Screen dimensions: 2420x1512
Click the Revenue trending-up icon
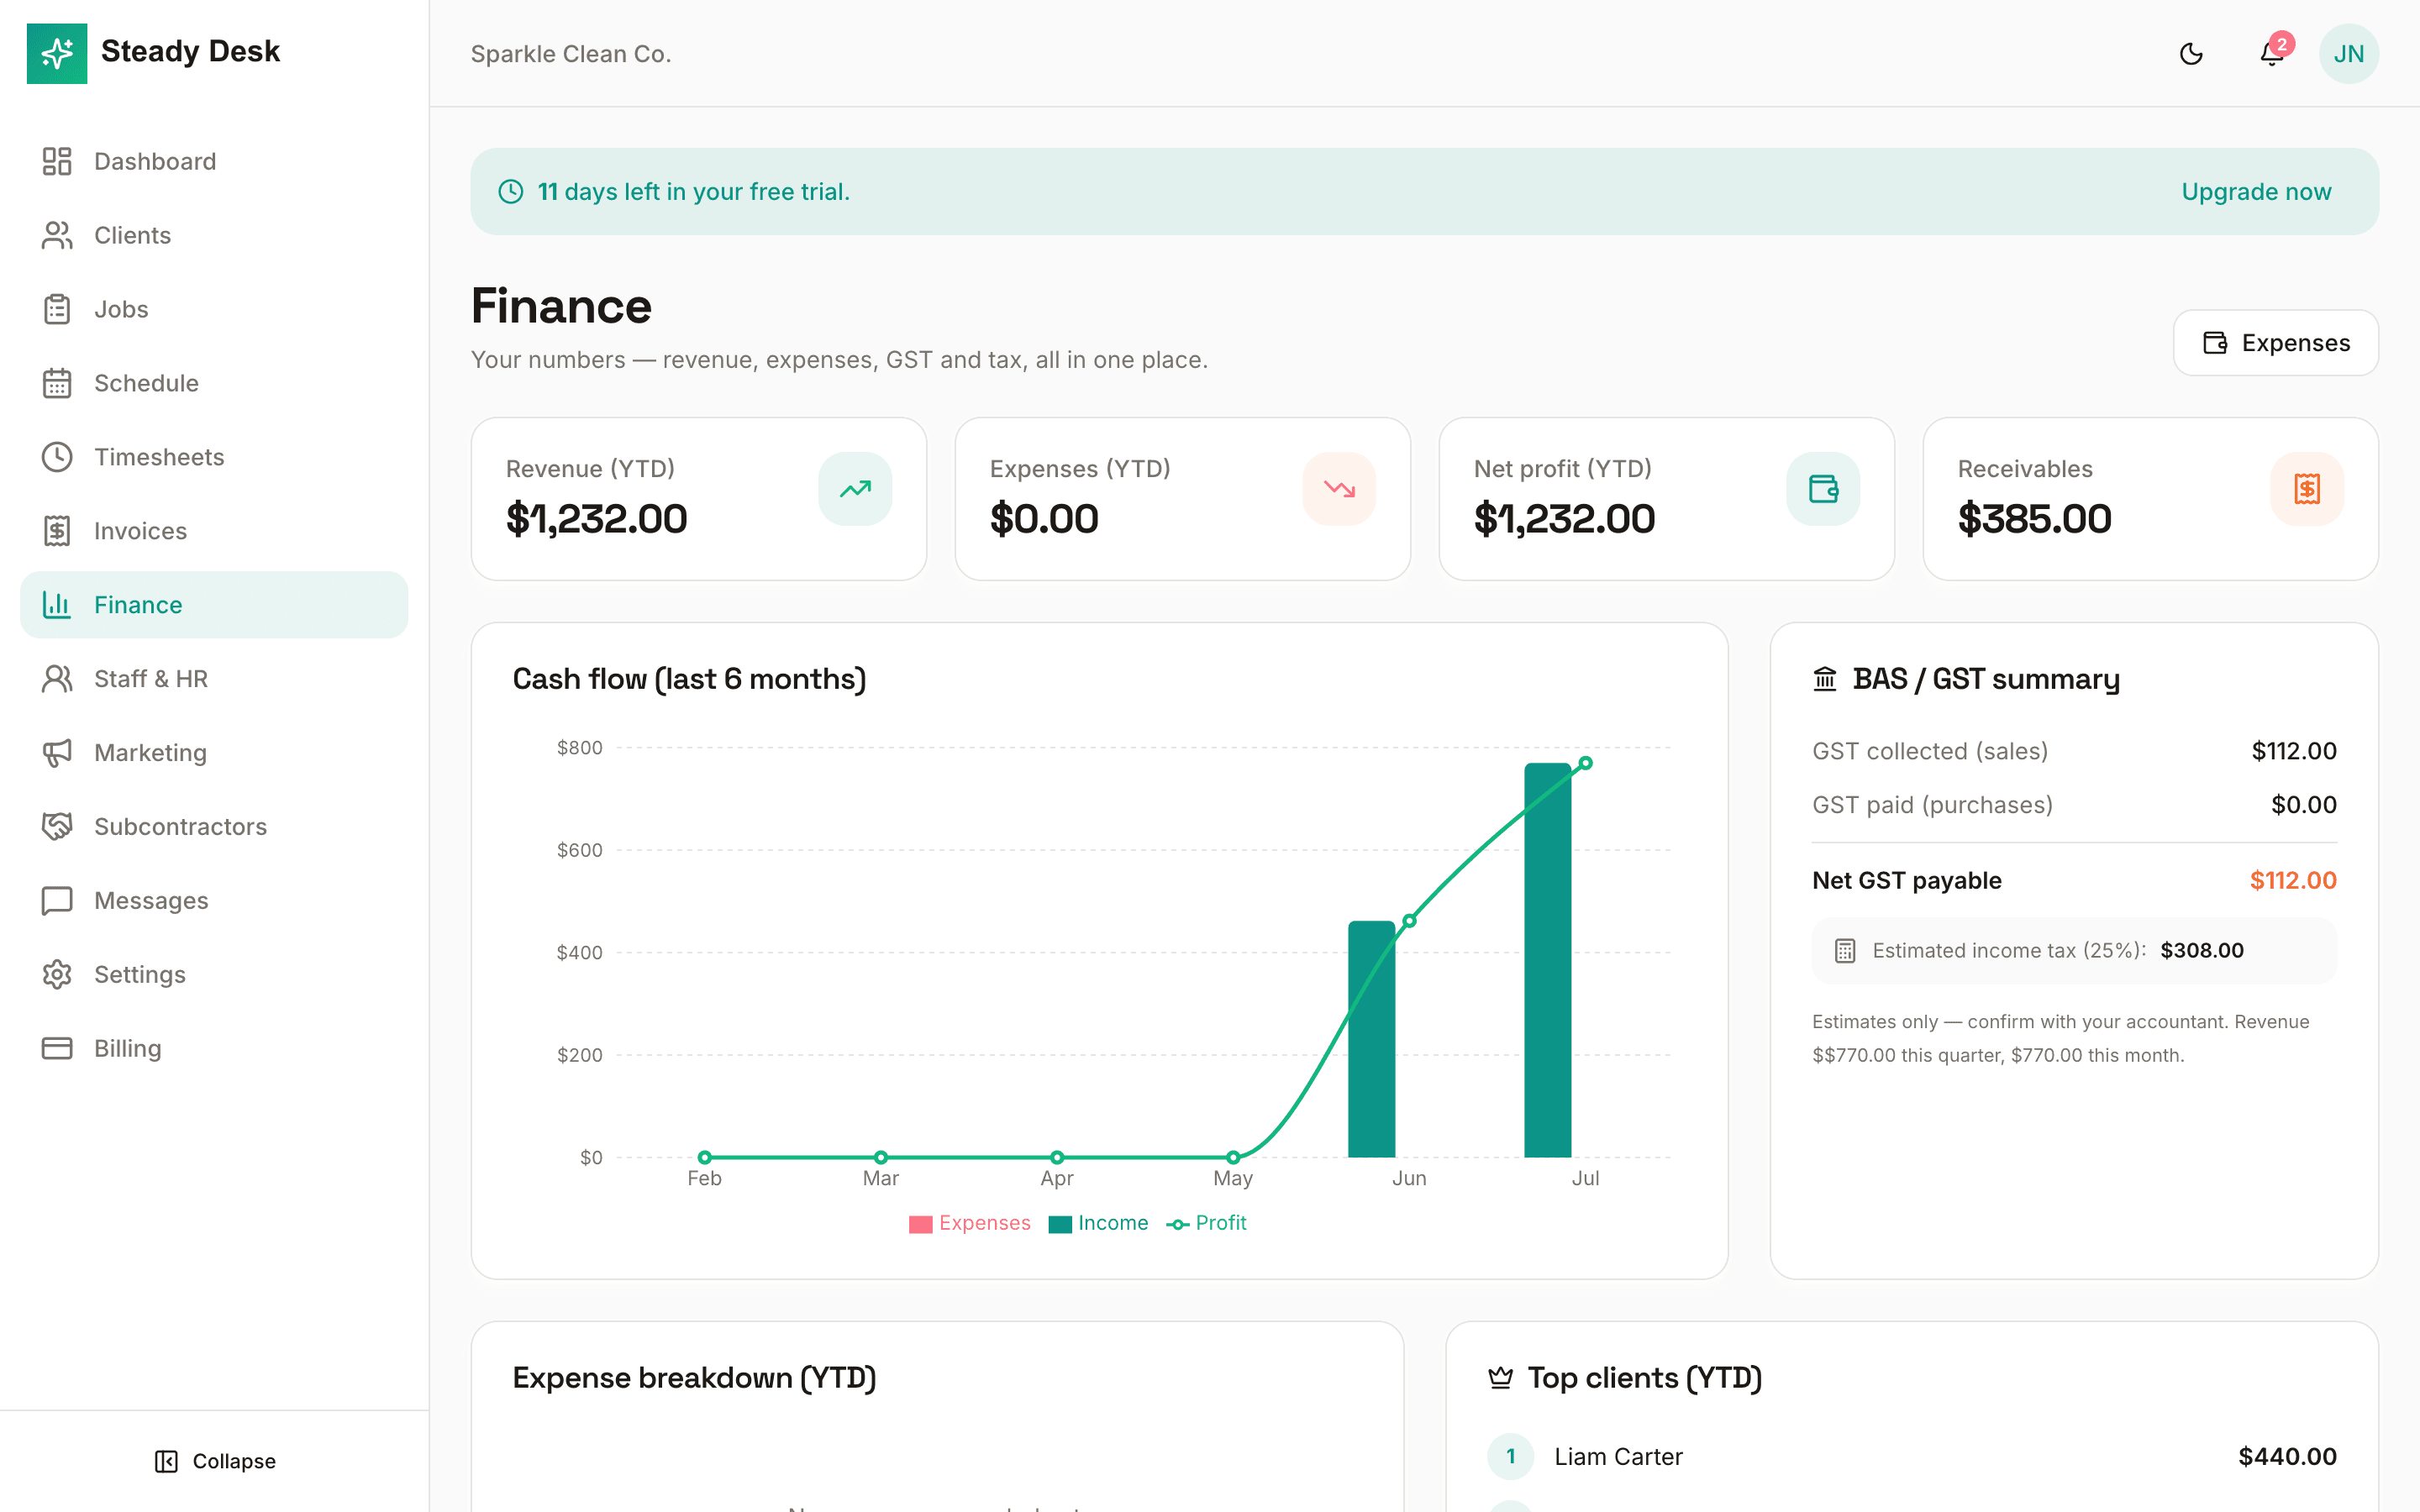point(855,489)
